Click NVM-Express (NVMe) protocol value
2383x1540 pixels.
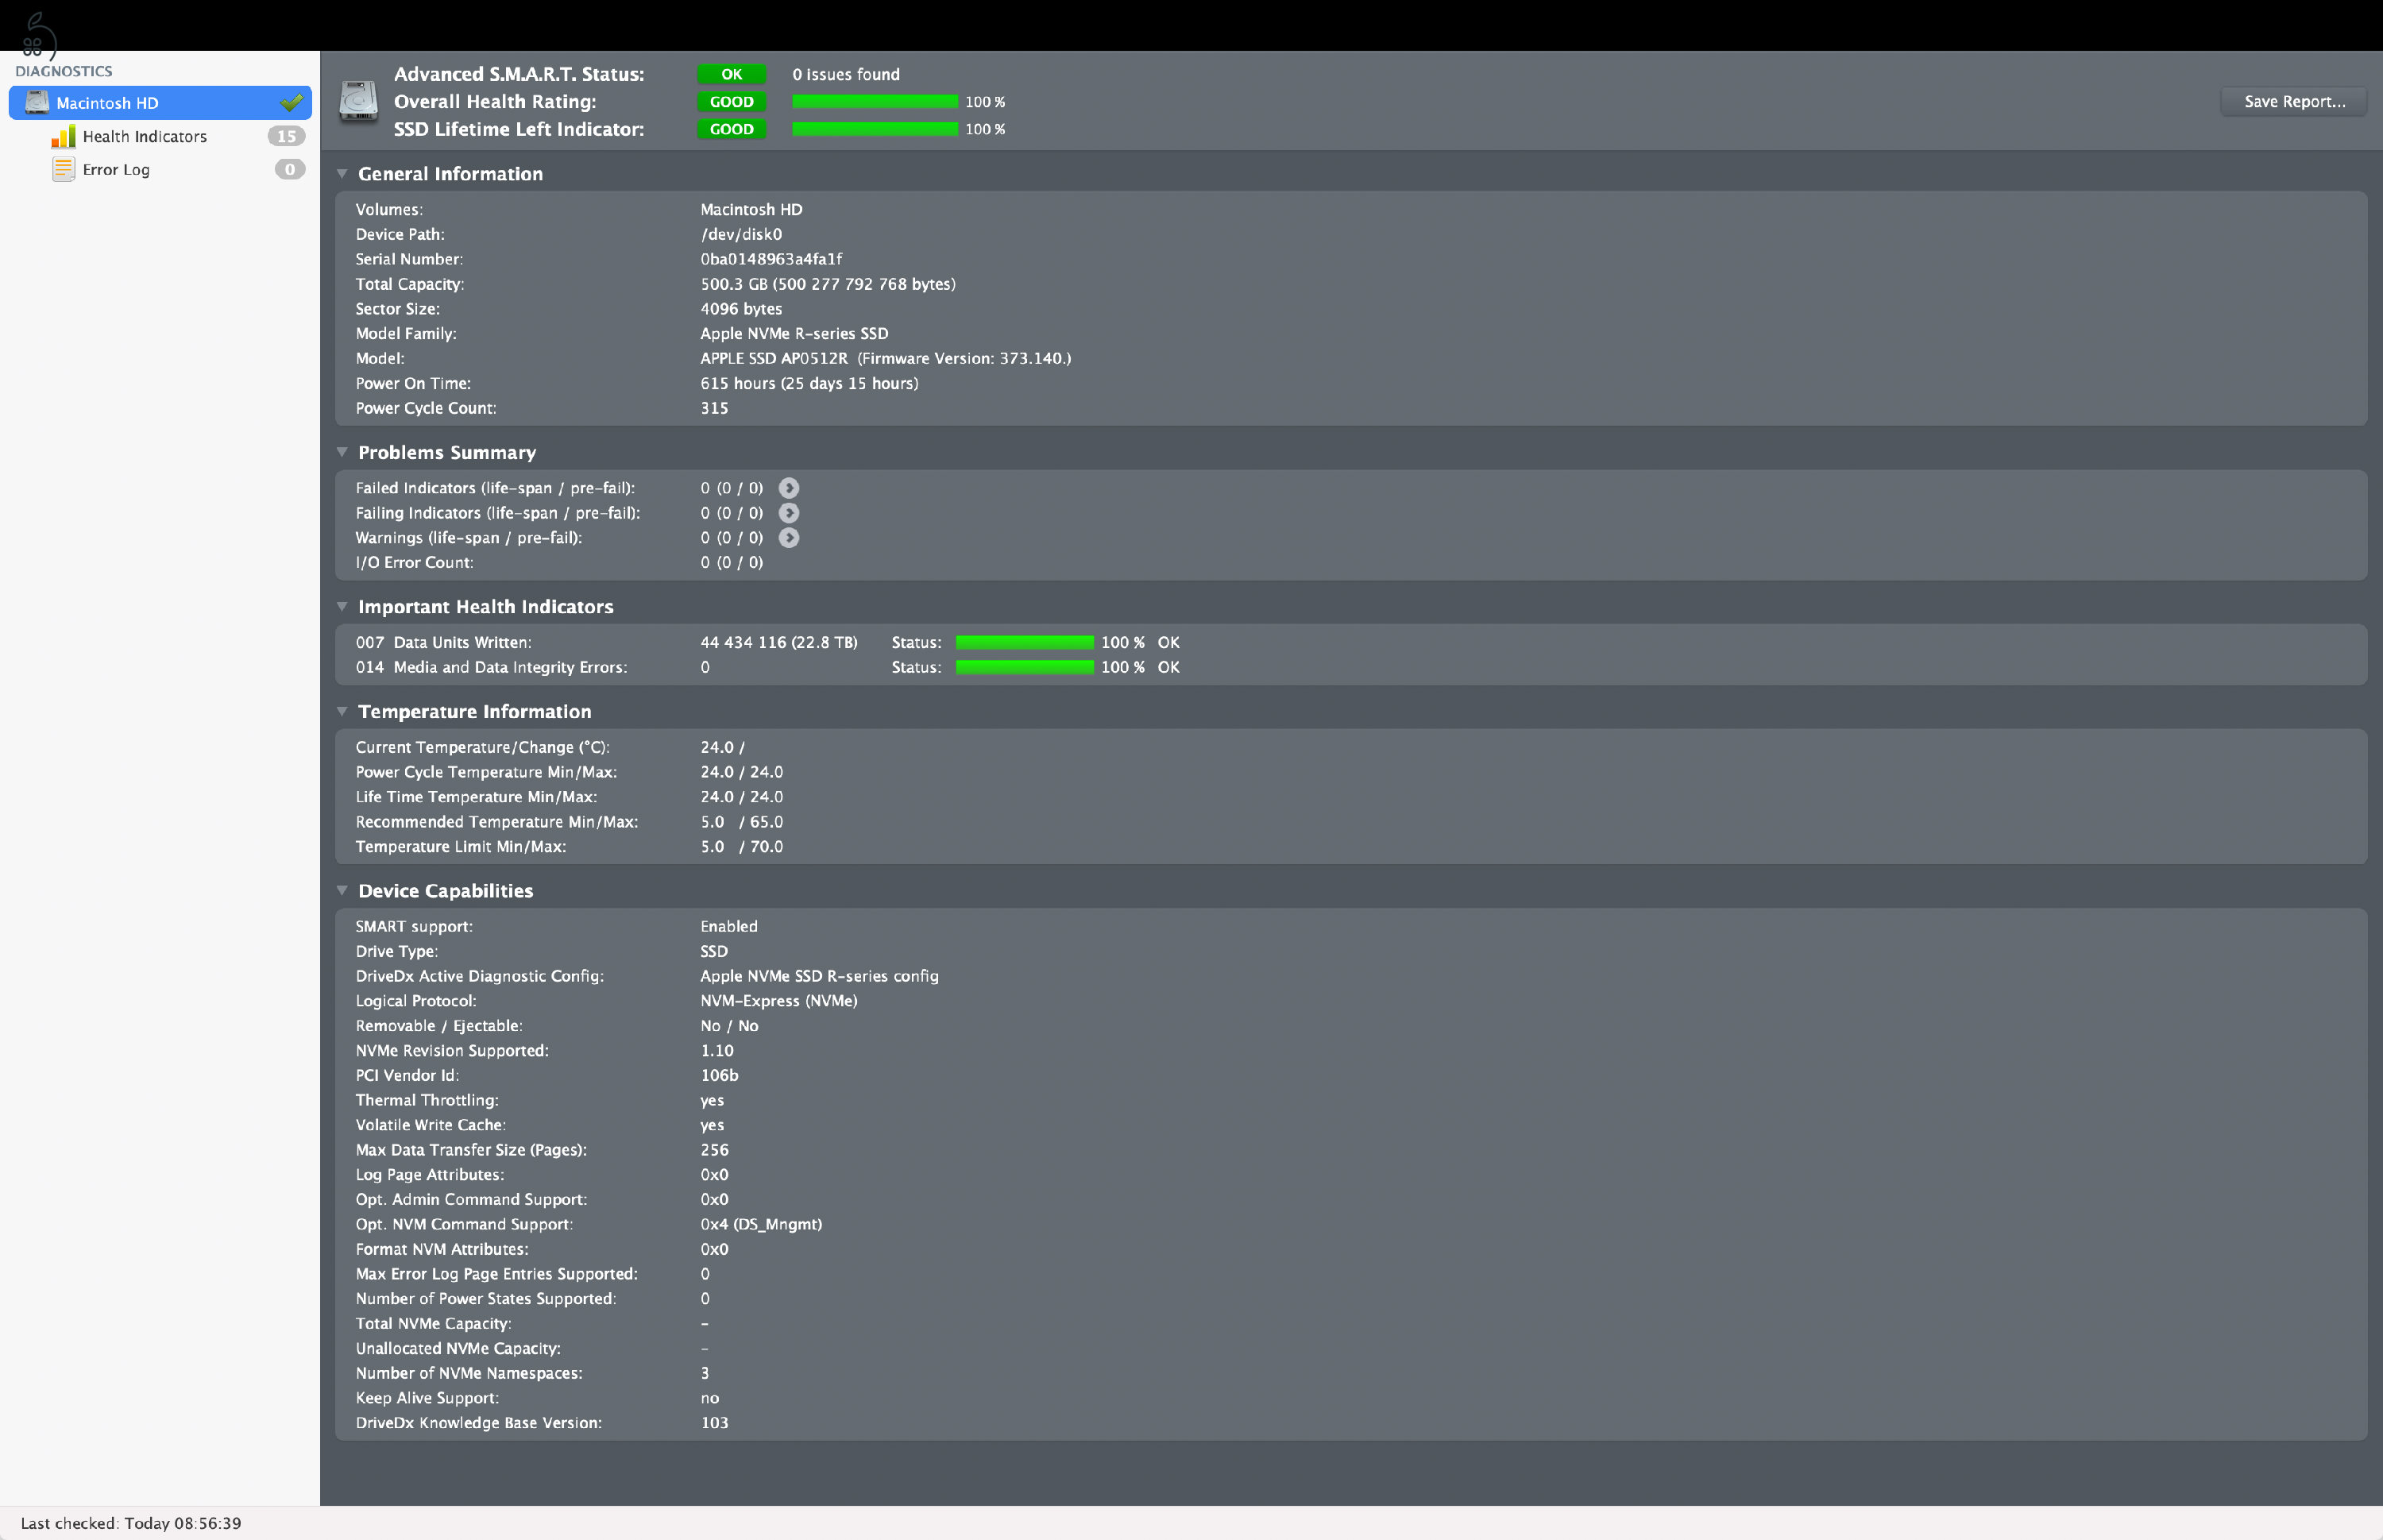[x=779, y=1001]
